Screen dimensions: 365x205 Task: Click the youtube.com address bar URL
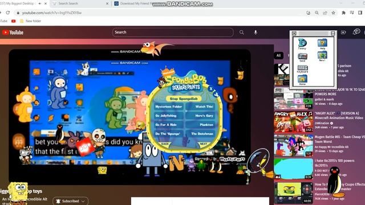(x=52, y=13)
